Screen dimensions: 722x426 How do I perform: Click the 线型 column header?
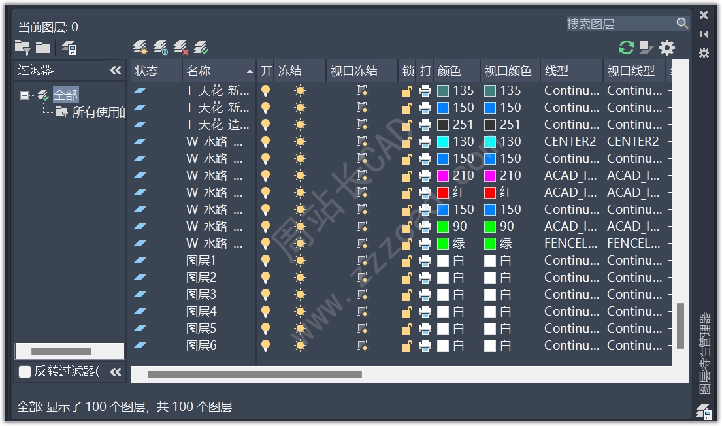pyautogui.click(x=572, y=71)
